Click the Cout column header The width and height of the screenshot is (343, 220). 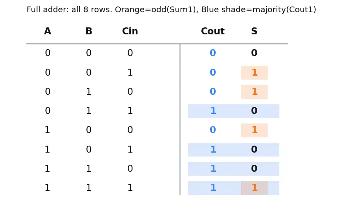(213, 31)
